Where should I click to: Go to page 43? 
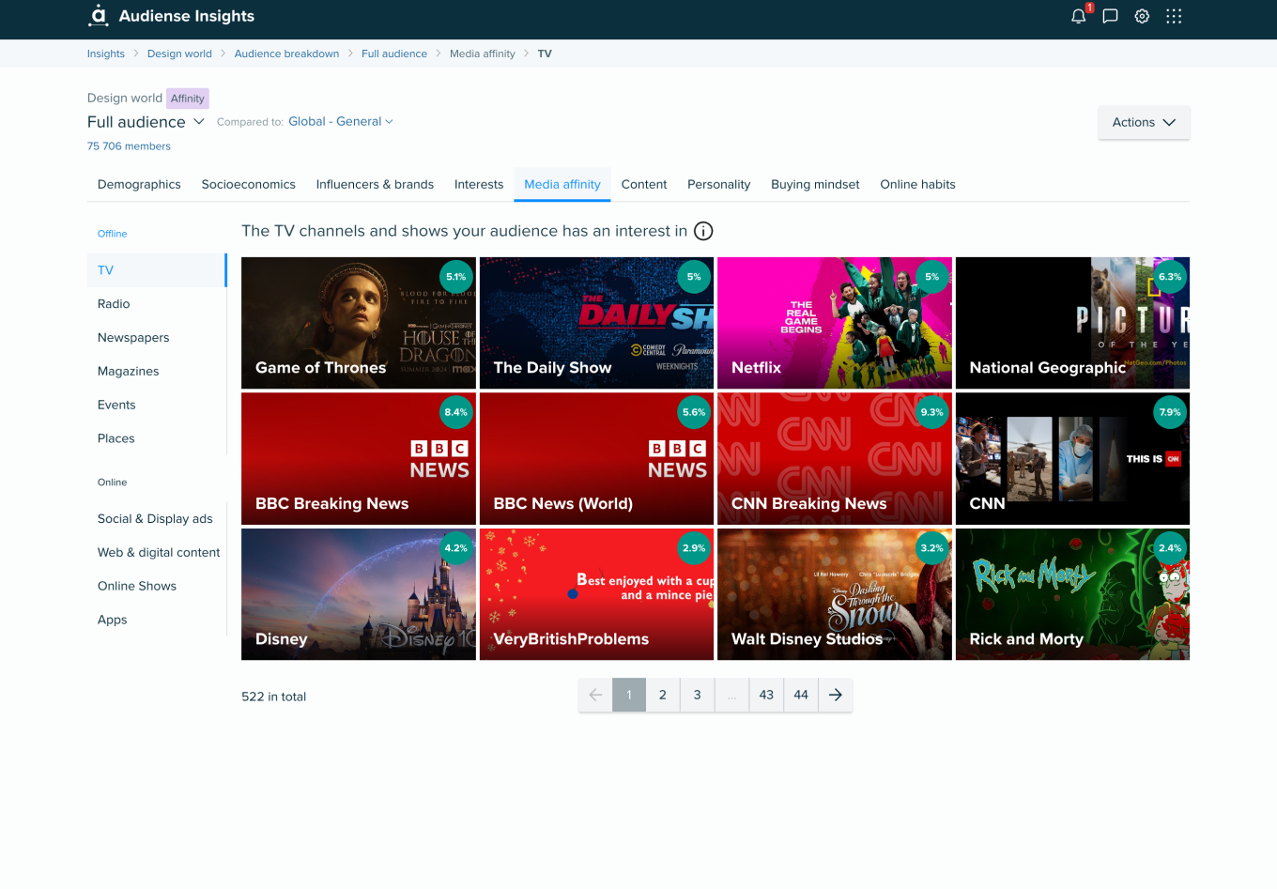click(766, 695)
